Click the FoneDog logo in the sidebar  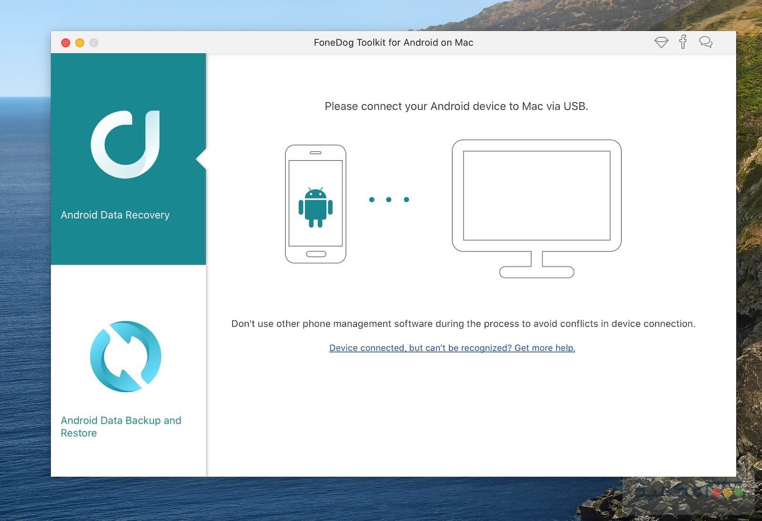click(x=126, y=145)
